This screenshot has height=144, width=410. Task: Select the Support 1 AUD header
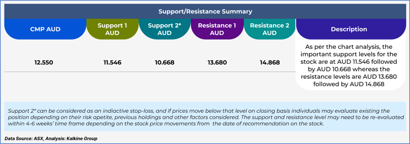[x=112, y=29]
